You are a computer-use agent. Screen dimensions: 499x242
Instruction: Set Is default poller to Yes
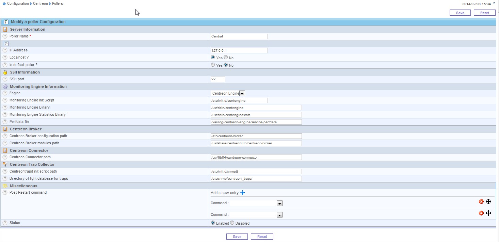coord(213,65)
